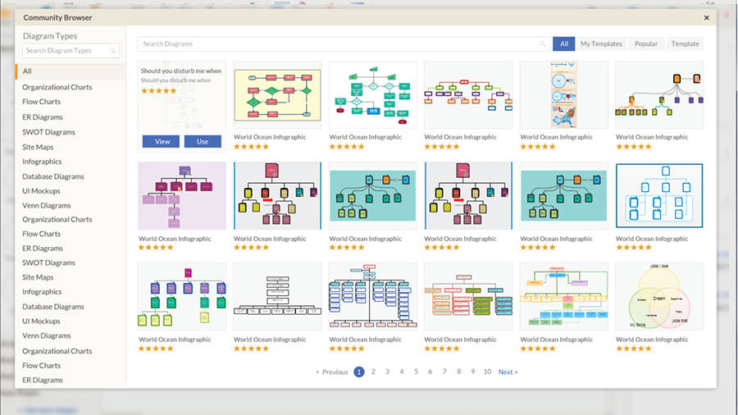Click the View button on first template

click(162, 141)
